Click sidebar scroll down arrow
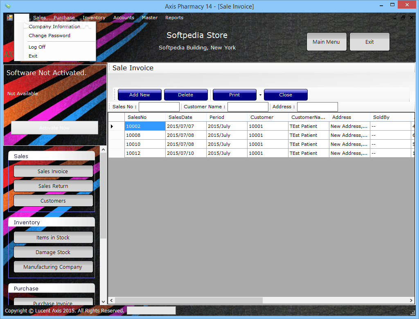Screen dimensions: 419x319 (104, 302)
